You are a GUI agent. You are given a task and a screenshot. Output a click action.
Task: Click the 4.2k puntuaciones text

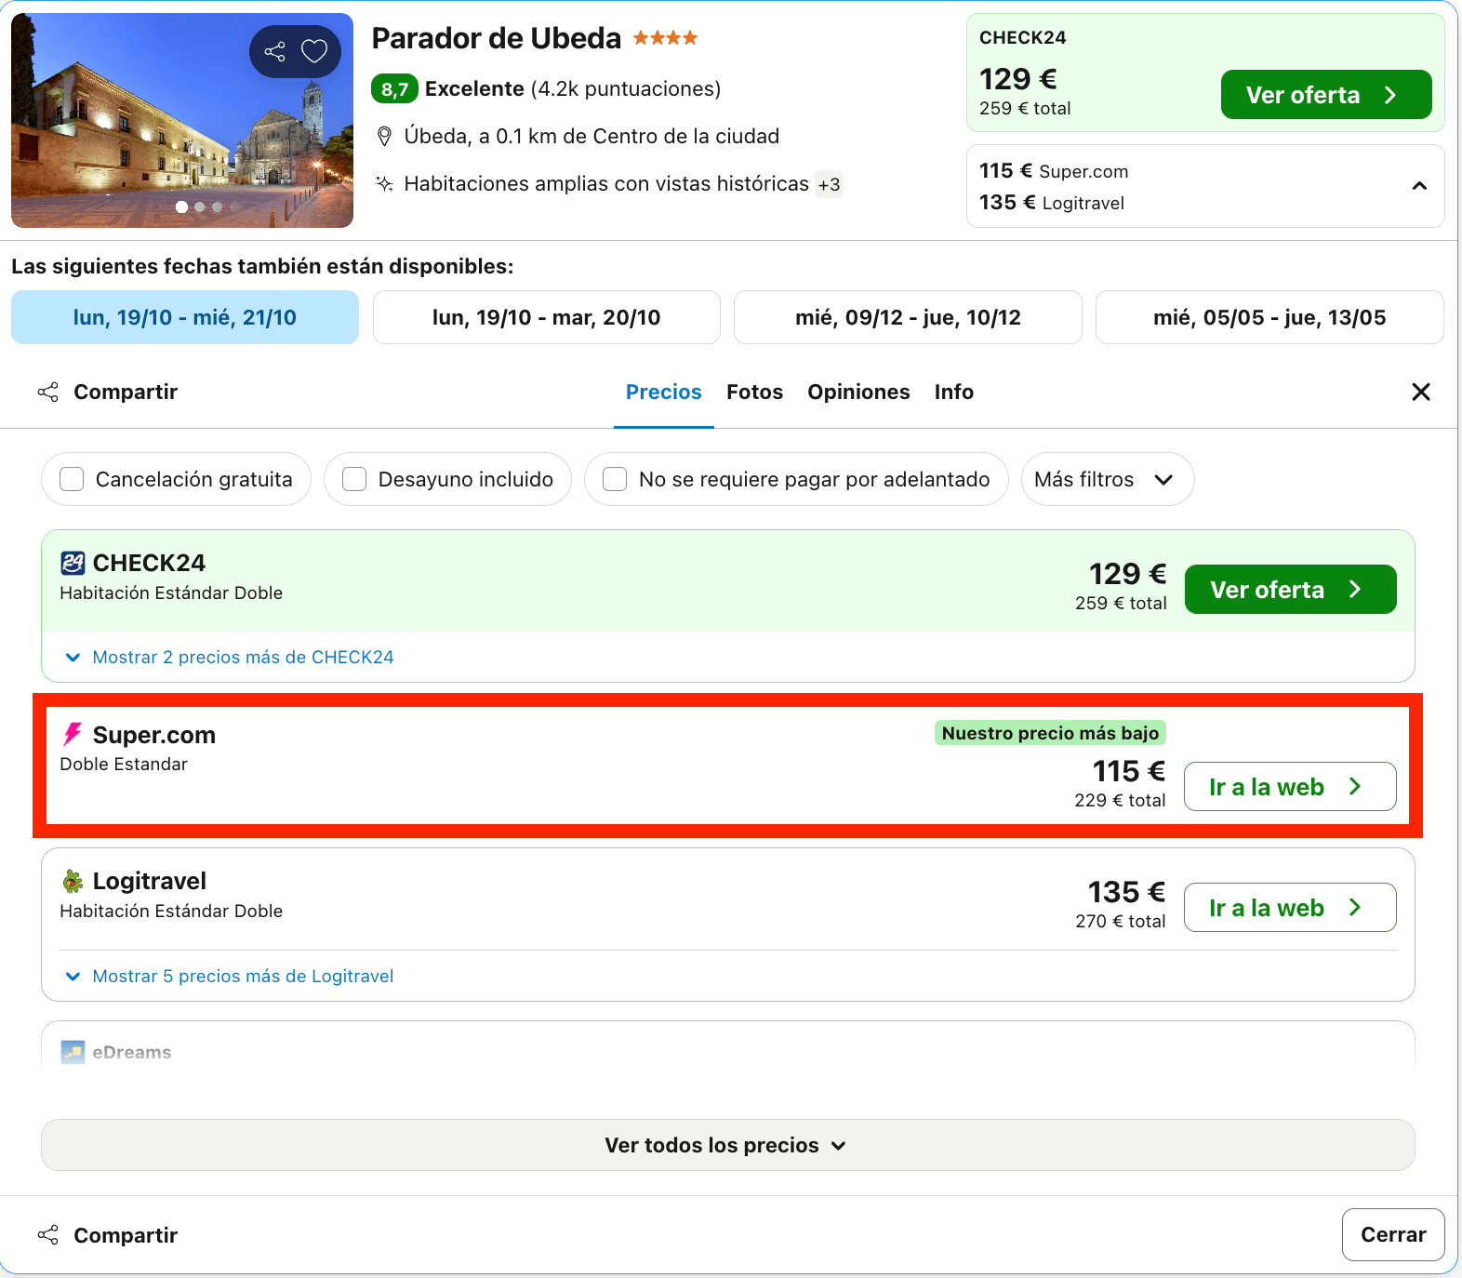pyautogui.click(x=626, y=89)
